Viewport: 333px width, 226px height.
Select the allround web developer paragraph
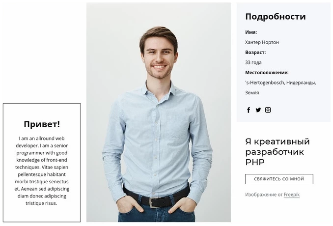point(42,171)
